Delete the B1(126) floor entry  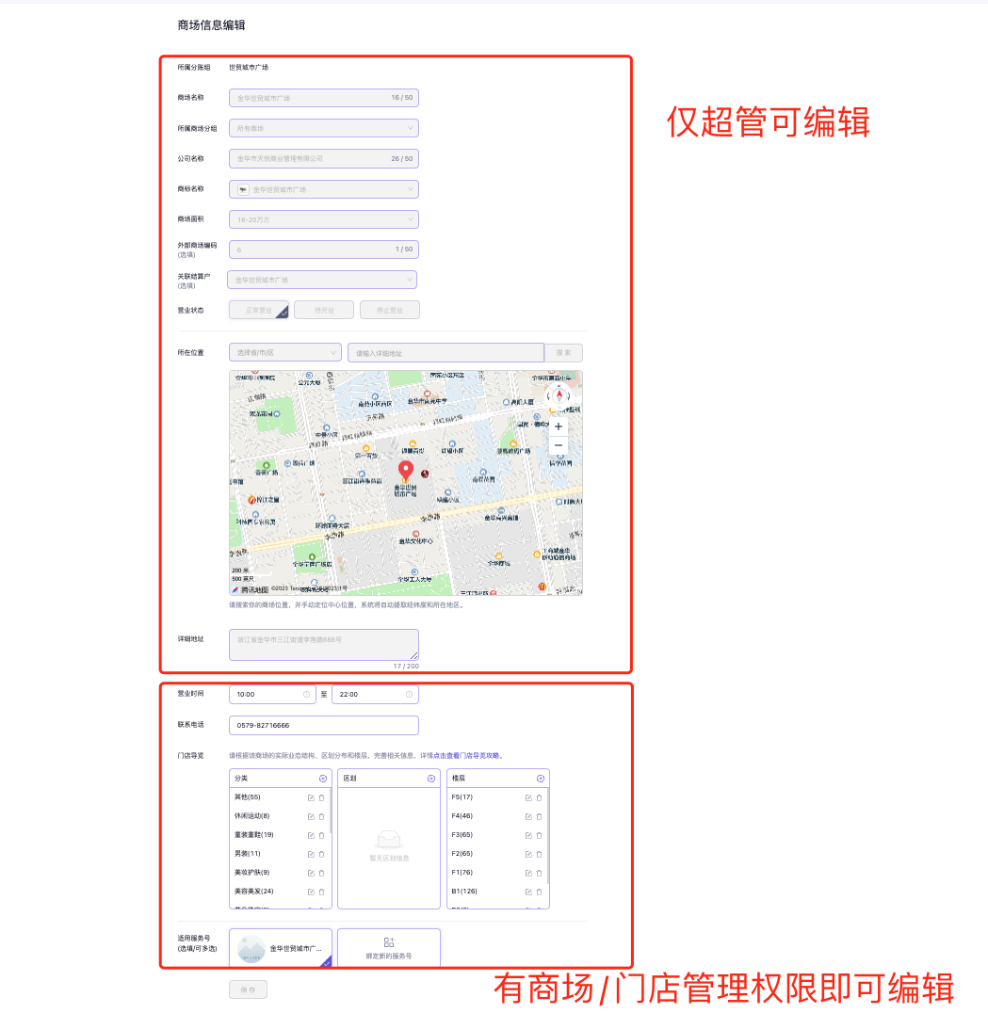[539, 892]
